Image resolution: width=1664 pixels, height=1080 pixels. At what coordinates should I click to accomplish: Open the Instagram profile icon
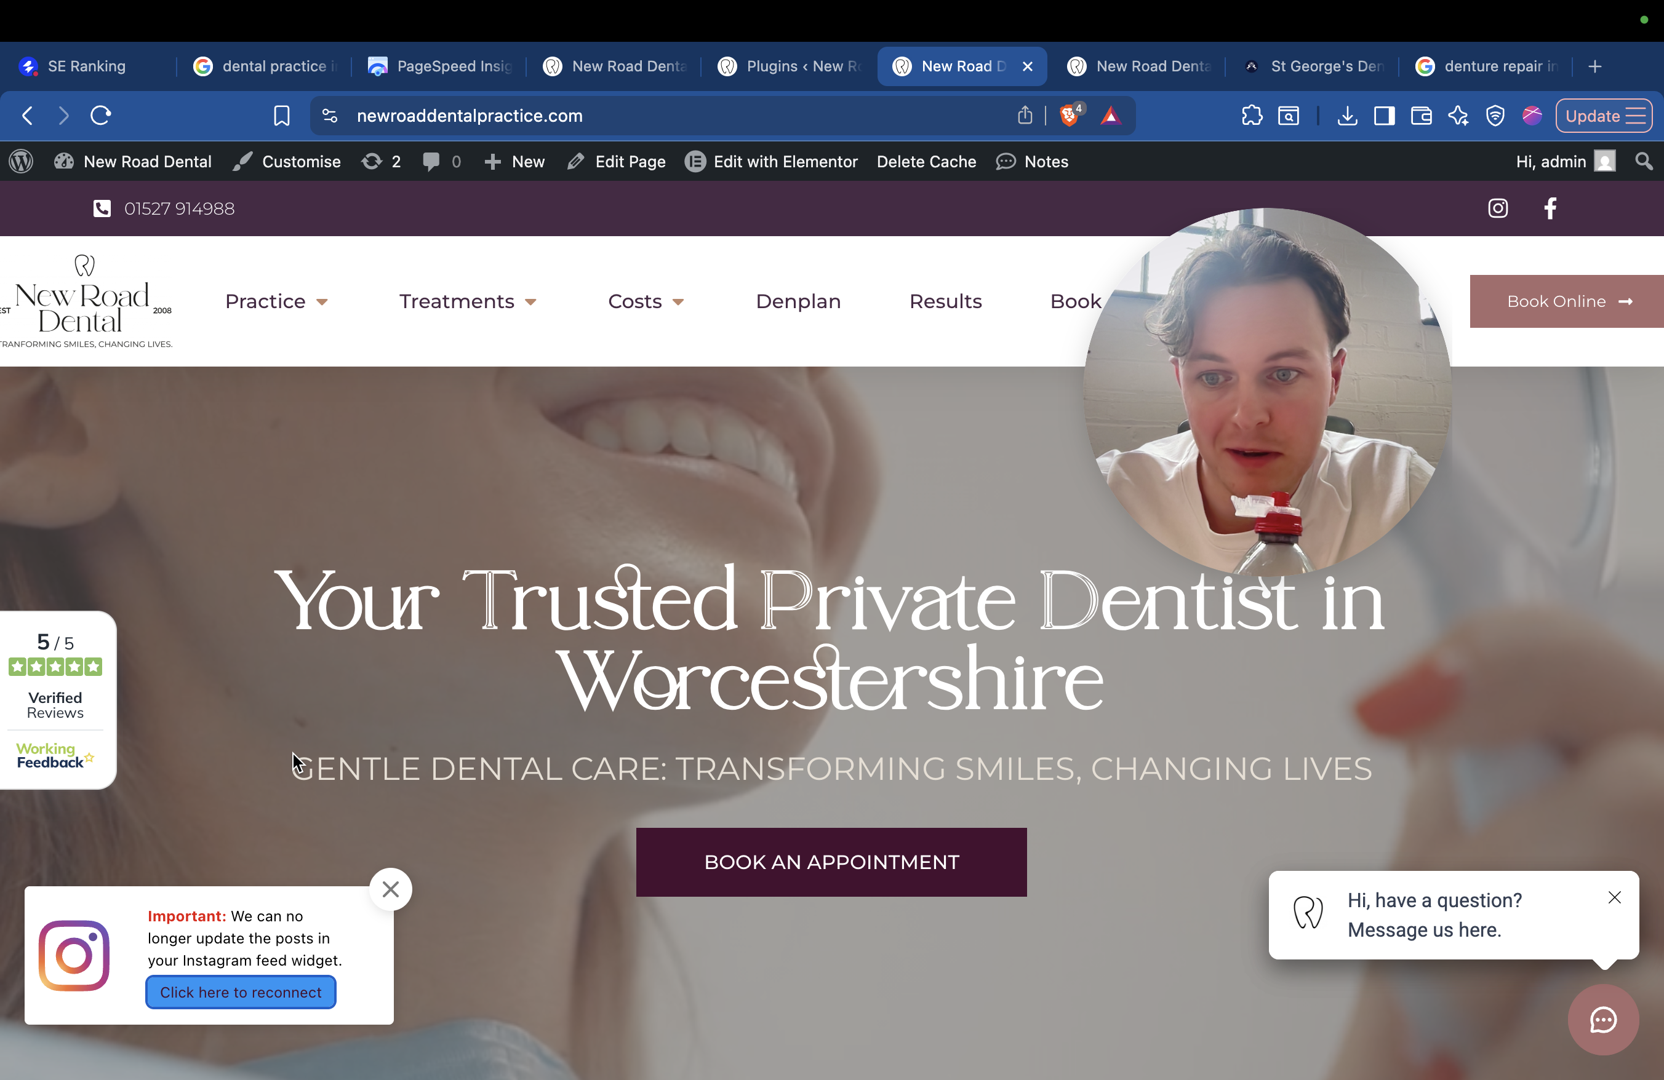[1498, 208]
